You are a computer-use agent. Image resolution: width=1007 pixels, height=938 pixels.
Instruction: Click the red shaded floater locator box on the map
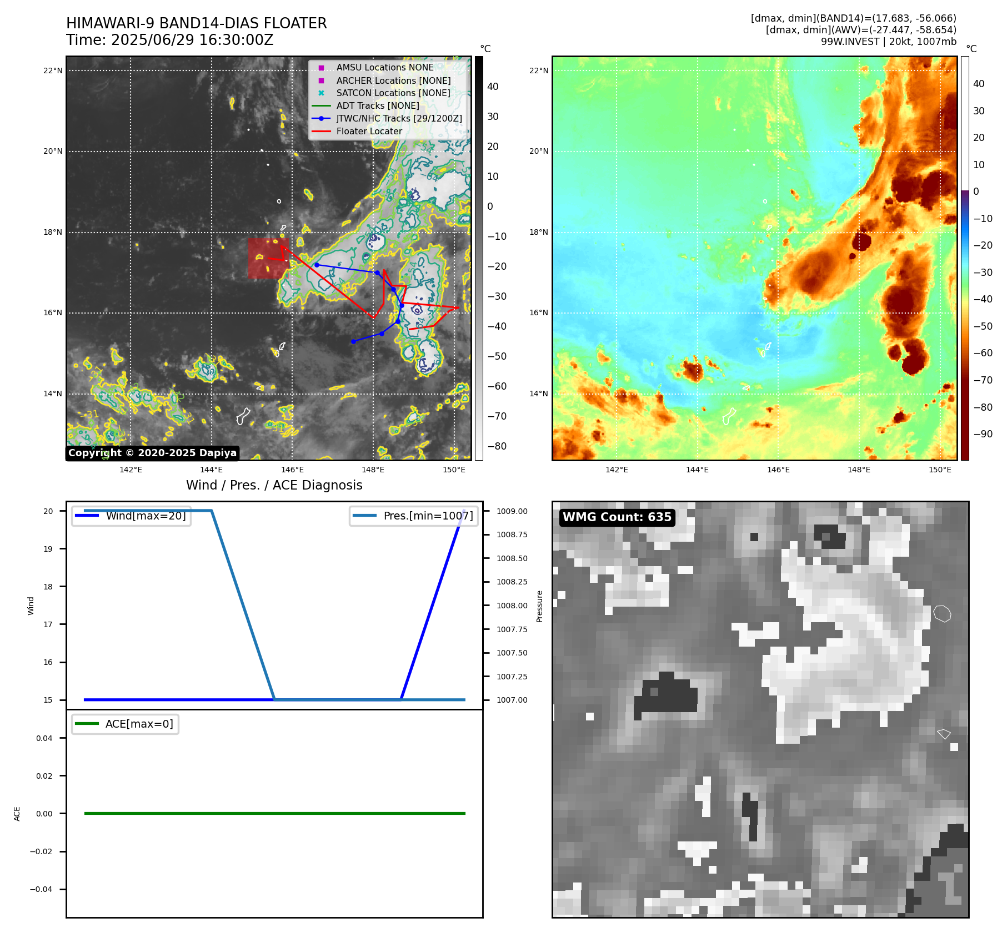(268, 259)
